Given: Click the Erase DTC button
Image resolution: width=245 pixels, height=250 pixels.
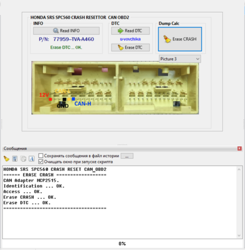Looking at the screenshot, I should click(130, 47).
